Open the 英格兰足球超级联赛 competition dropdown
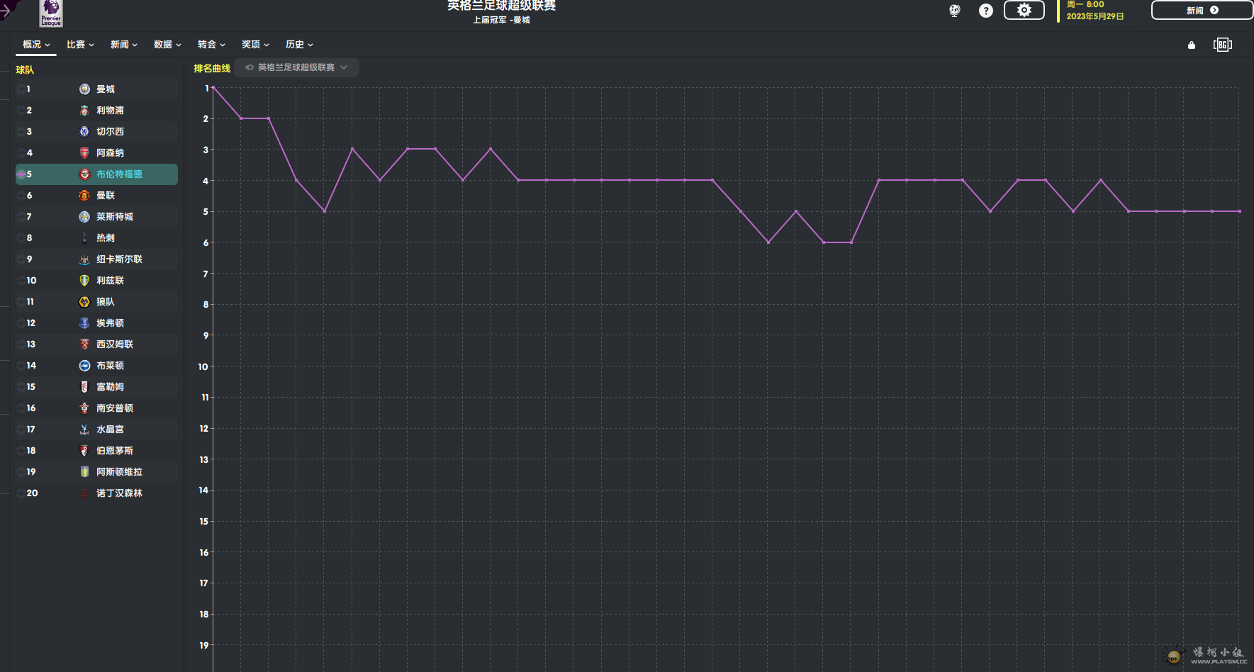Screen dimensions: 1254x672 [296, 67]
